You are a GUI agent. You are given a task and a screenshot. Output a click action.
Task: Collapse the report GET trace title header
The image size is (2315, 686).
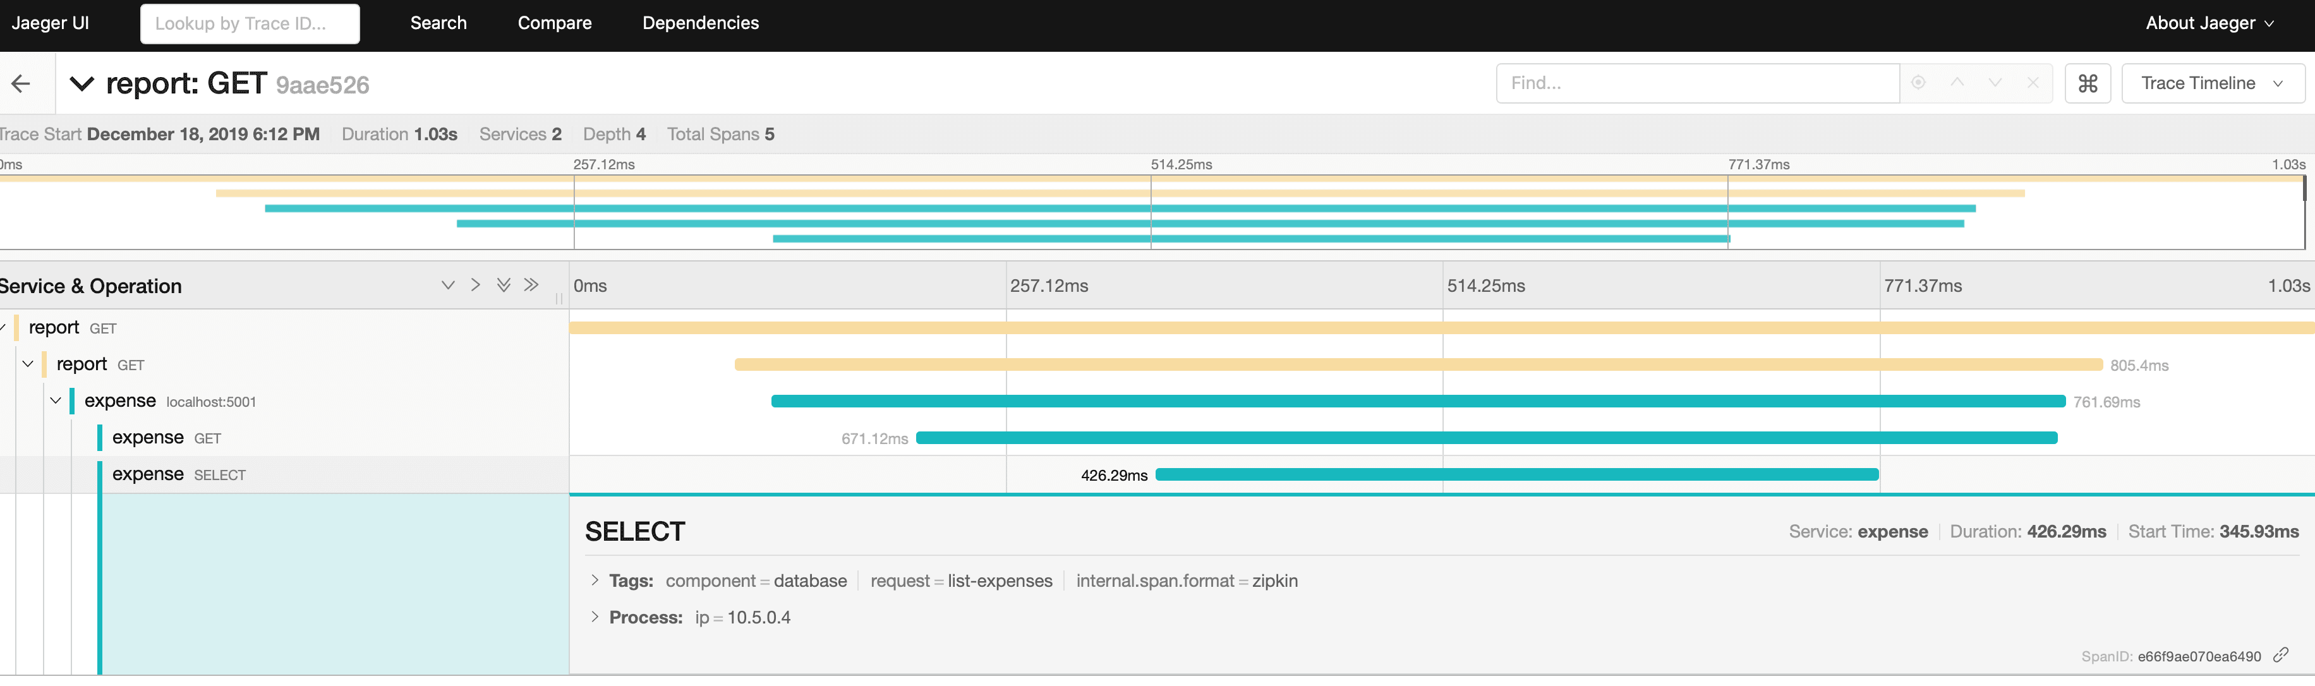point(82,83)
